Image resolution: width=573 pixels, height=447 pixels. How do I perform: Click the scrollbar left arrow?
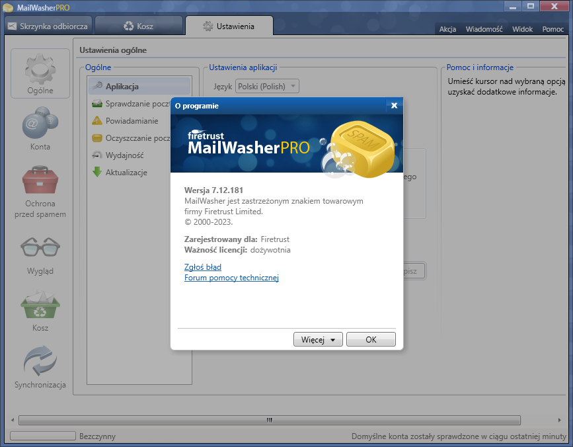(13, 420)
